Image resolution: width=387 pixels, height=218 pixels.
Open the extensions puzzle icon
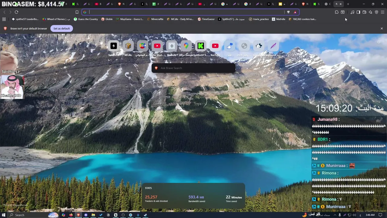[x=337, y=12]
